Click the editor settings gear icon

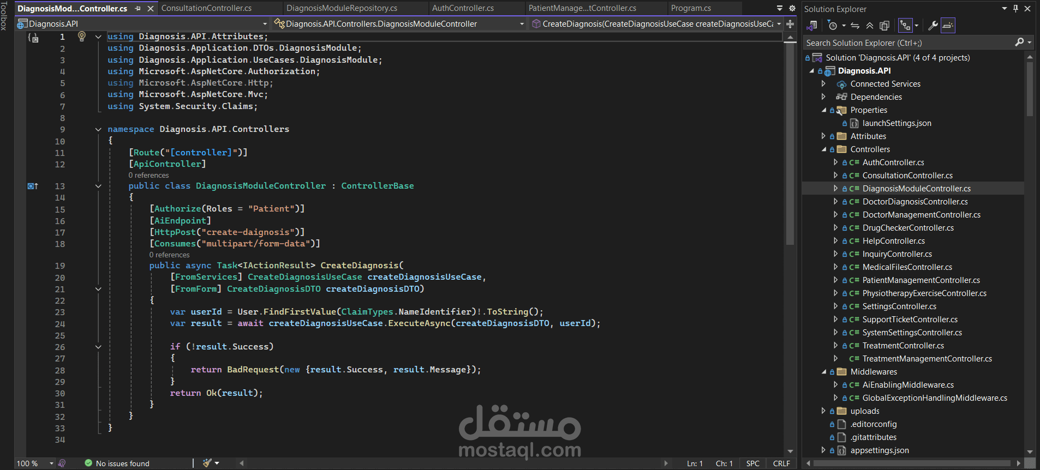(x=792, y=8)
